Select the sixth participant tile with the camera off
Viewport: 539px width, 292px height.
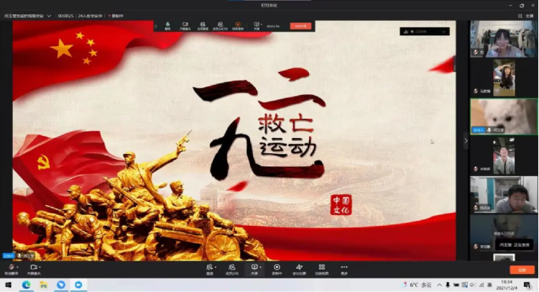[x=504, y=234]
